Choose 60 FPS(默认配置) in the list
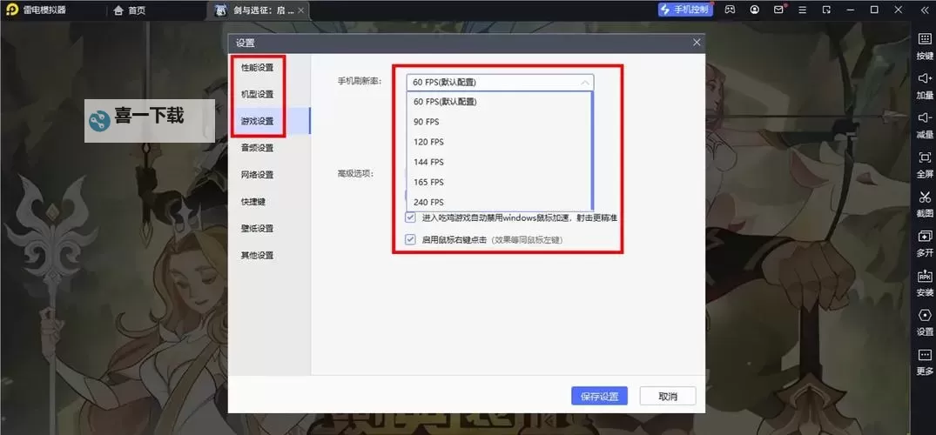The image size is (936, 435). tap(499, 102)
